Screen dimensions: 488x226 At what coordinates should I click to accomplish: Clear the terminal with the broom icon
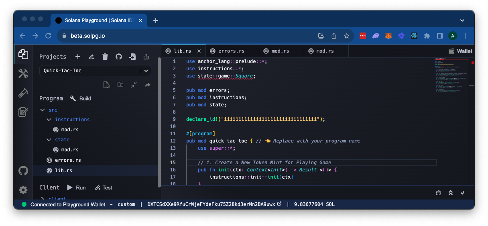(x=439, y=193)
